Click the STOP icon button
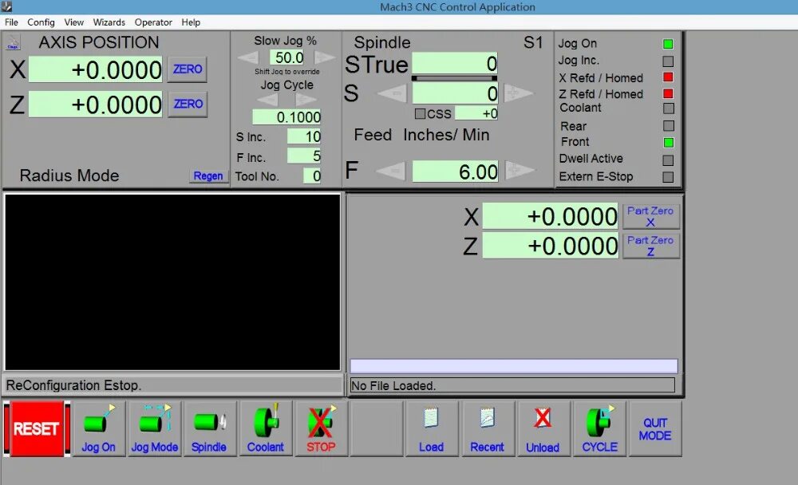The image size is (798, 485). coord(321,428)
